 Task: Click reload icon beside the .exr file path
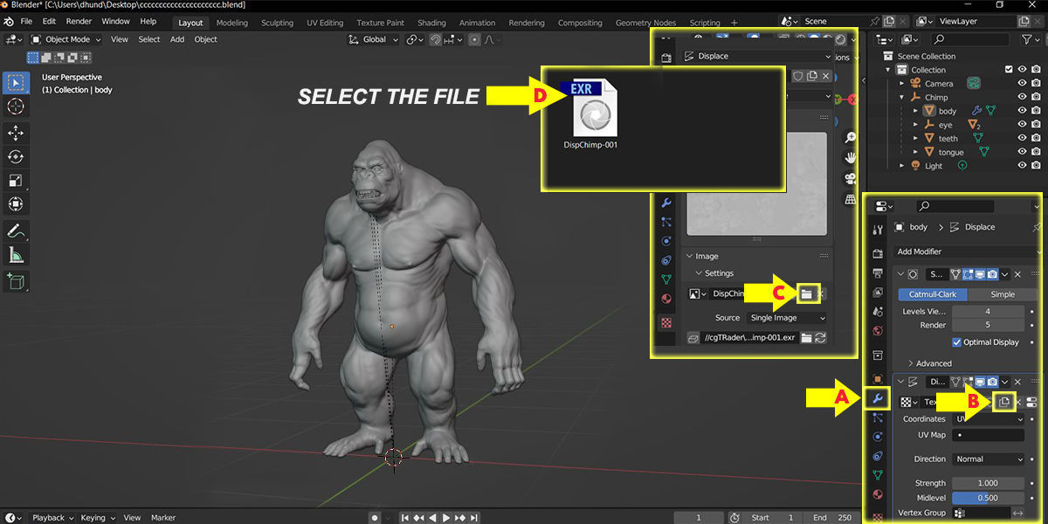821,337
